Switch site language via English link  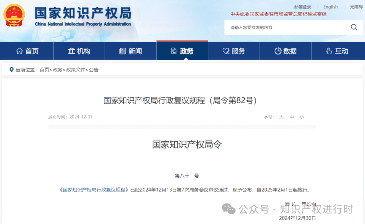tap(330, 7)
